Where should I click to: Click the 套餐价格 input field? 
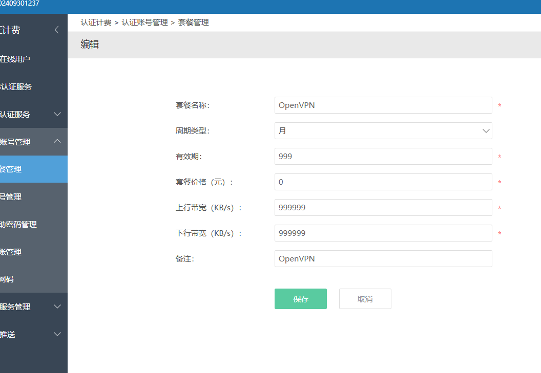[383, 182]
